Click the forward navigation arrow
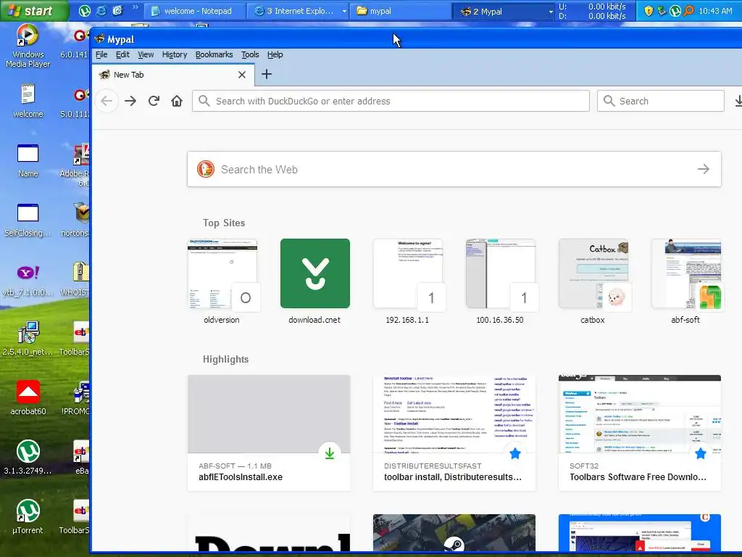The image size is (742, 557). (130, 101)
